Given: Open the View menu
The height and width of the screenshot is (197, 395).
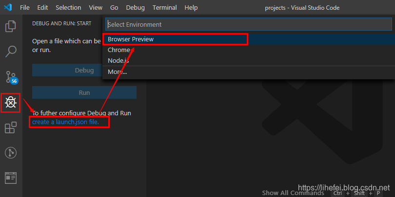Looking at the screenshot, I should coord(96,7).
